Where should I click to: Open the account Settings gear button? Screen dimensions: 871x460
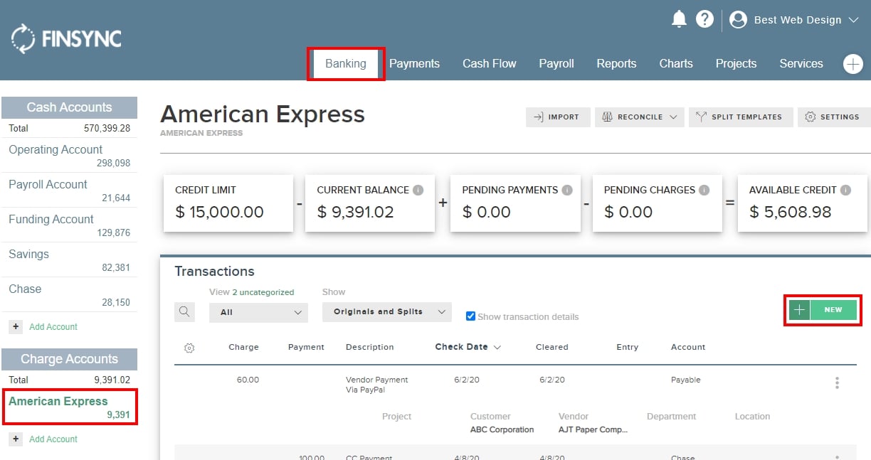833,117
